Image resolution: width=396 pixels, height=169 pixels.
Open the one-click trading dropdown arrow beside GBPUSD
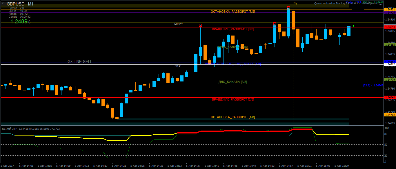(x=3, y=3)
